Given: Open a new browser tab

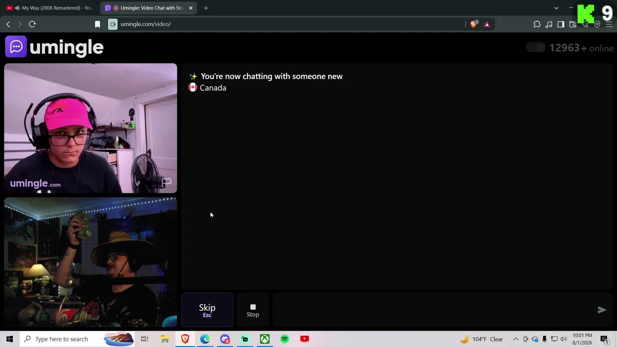Looking at the screenshot, I should [x=206, y=8].
